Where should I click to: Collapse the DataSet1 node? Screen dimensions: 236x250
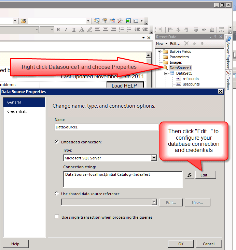point(166,73)
